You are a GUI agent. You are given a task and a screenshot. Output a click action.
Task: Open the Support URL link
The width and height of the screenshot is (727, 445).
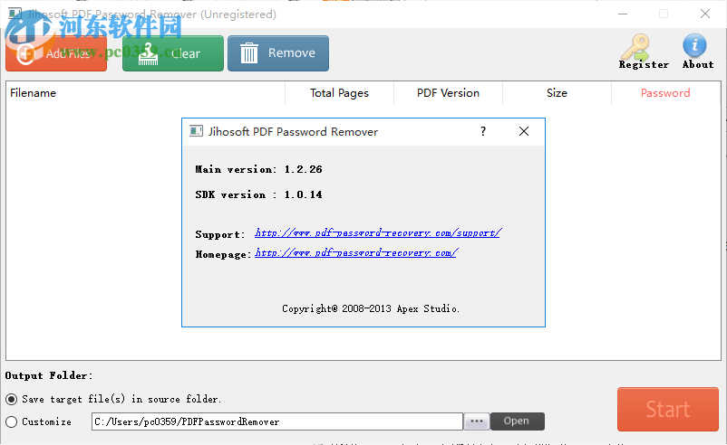(x=378, y=232)
